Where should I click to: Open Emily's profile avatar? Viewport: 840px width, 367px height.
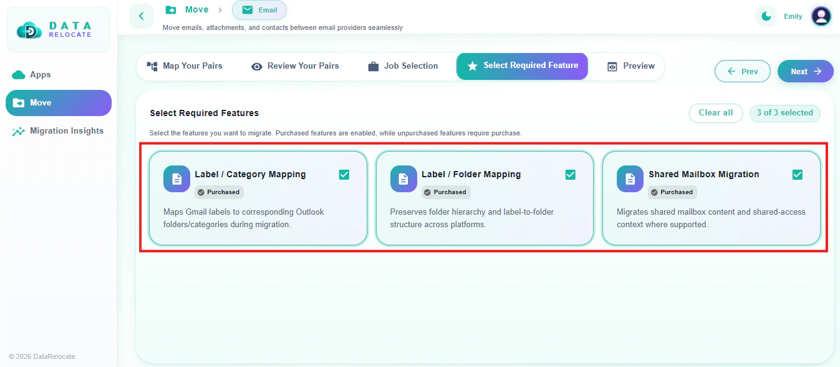coord(821,16)
